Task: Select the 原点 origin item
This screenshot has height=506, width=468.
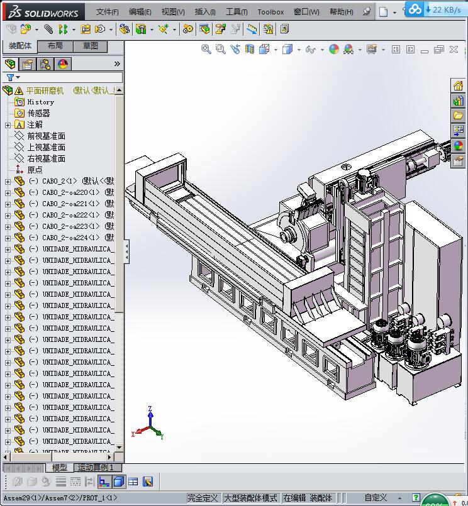Action: pyautogui.click(x=35, y=170)
